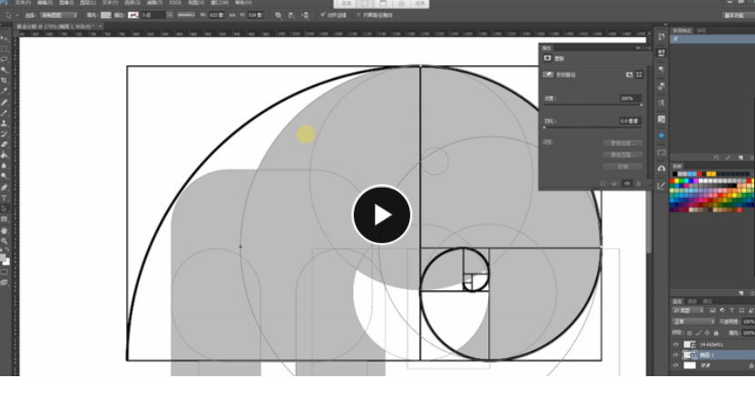Select the Brush tool
Viewport: 755px width, 397px height.
(5, 112)
